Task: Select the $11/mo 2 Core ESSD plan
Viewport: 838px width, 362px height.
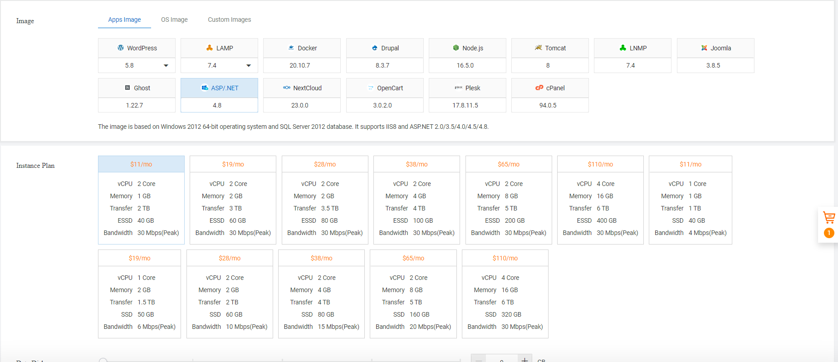Action: pos(141,200)
